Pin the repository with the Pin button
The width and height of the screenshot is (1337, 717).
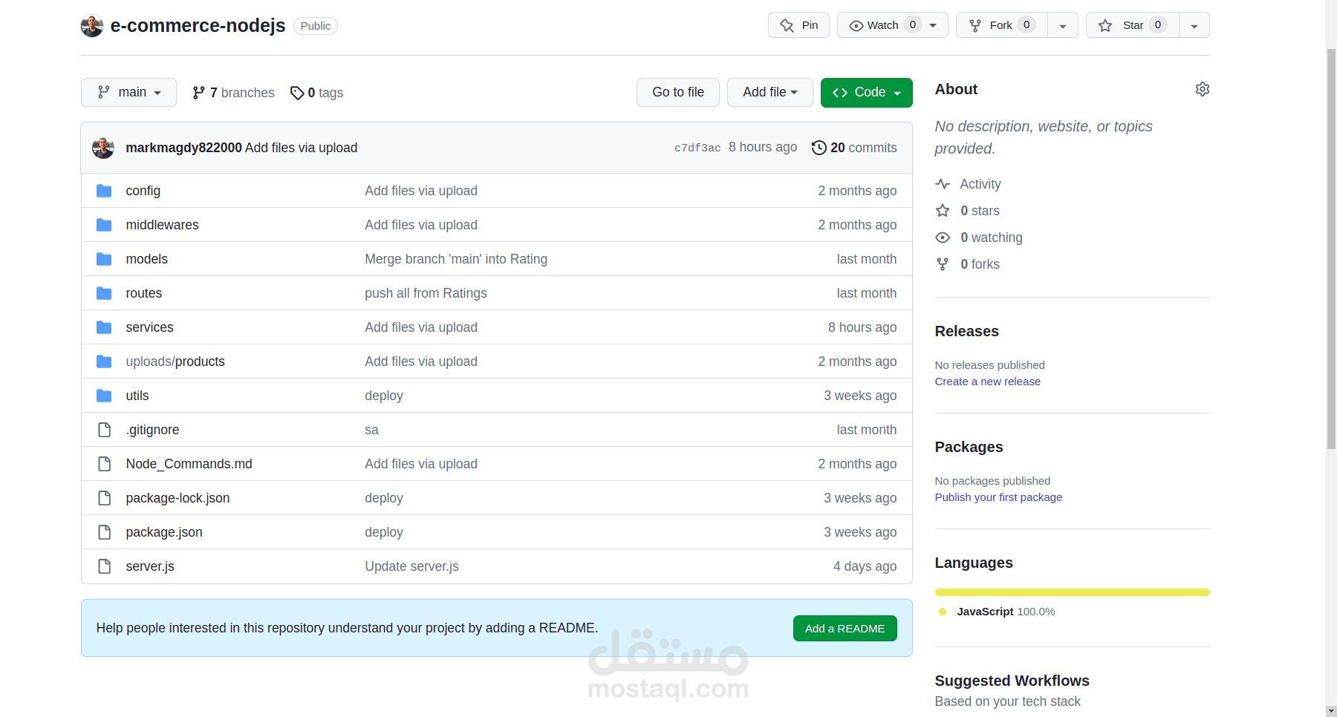click(798, 25)
